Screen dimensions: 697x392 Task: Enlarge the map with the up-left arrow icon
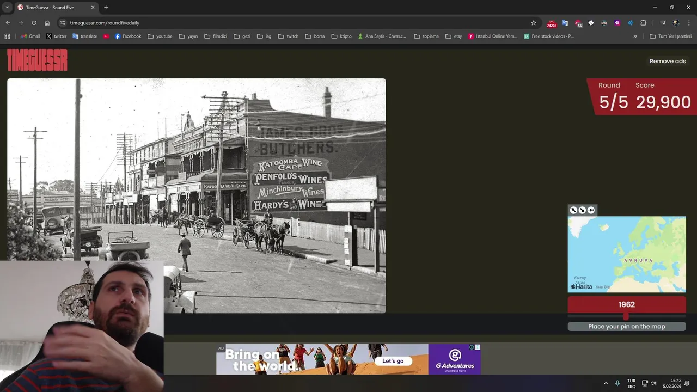[573, 210]
